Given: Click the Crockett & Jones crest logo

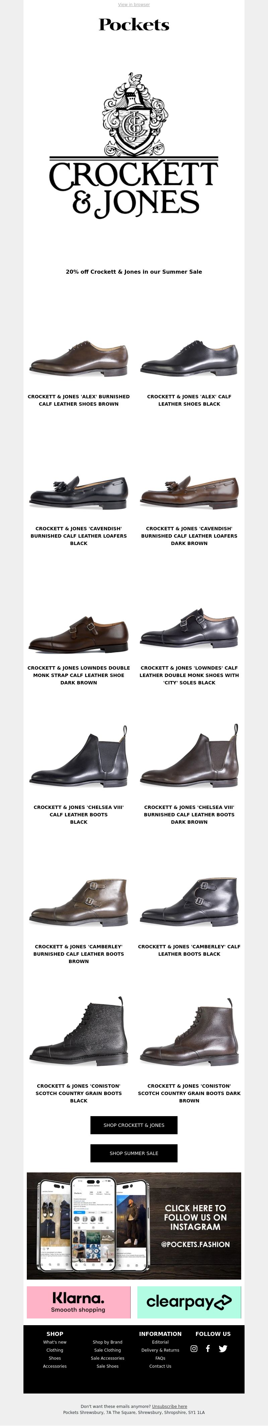Looking at the screenshot, I should (x=134, y=146).
